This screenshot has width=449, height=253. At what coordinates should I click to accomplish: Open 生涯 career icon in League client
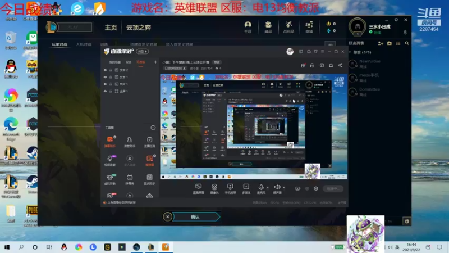[248, 27]
